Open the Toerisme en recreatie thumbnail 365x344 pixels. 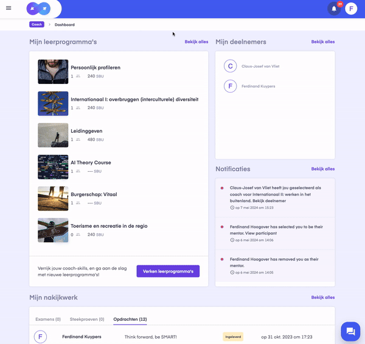pos(53,230)
